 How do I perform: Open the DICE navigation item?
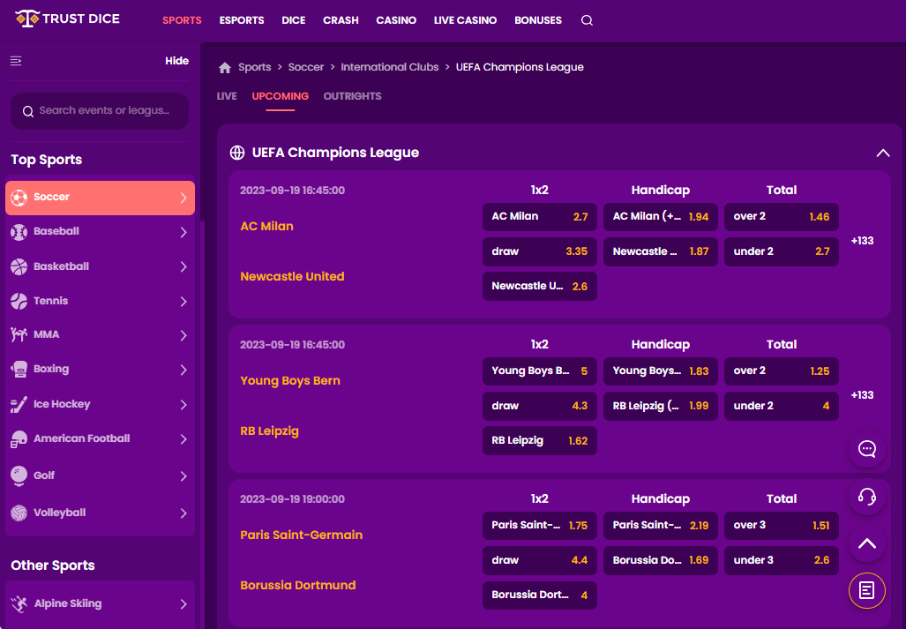coord(294,20)
